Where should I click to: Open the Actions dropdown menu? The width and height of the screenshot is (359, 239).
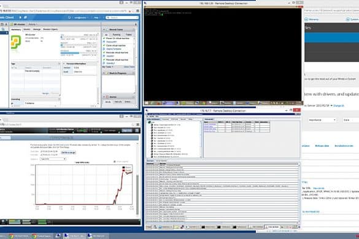tap(33, 25)
